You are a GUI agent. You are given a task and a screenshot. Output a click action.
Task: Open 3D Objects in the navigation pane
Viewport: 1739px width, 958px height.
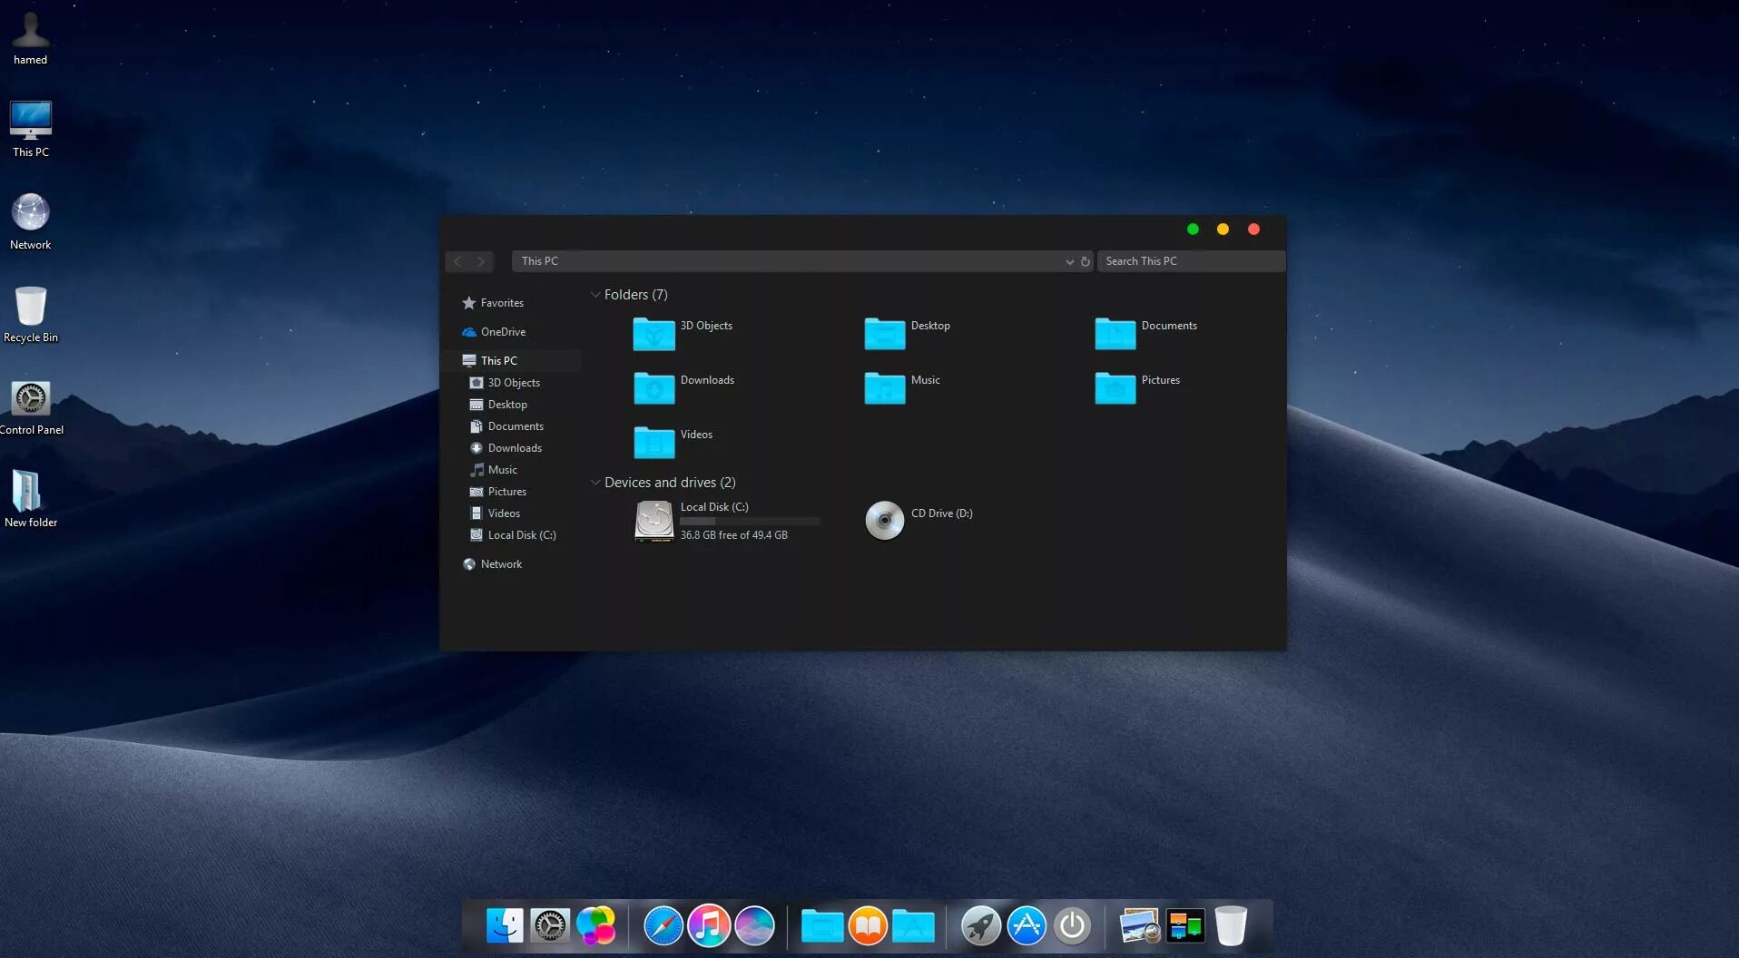505,383
